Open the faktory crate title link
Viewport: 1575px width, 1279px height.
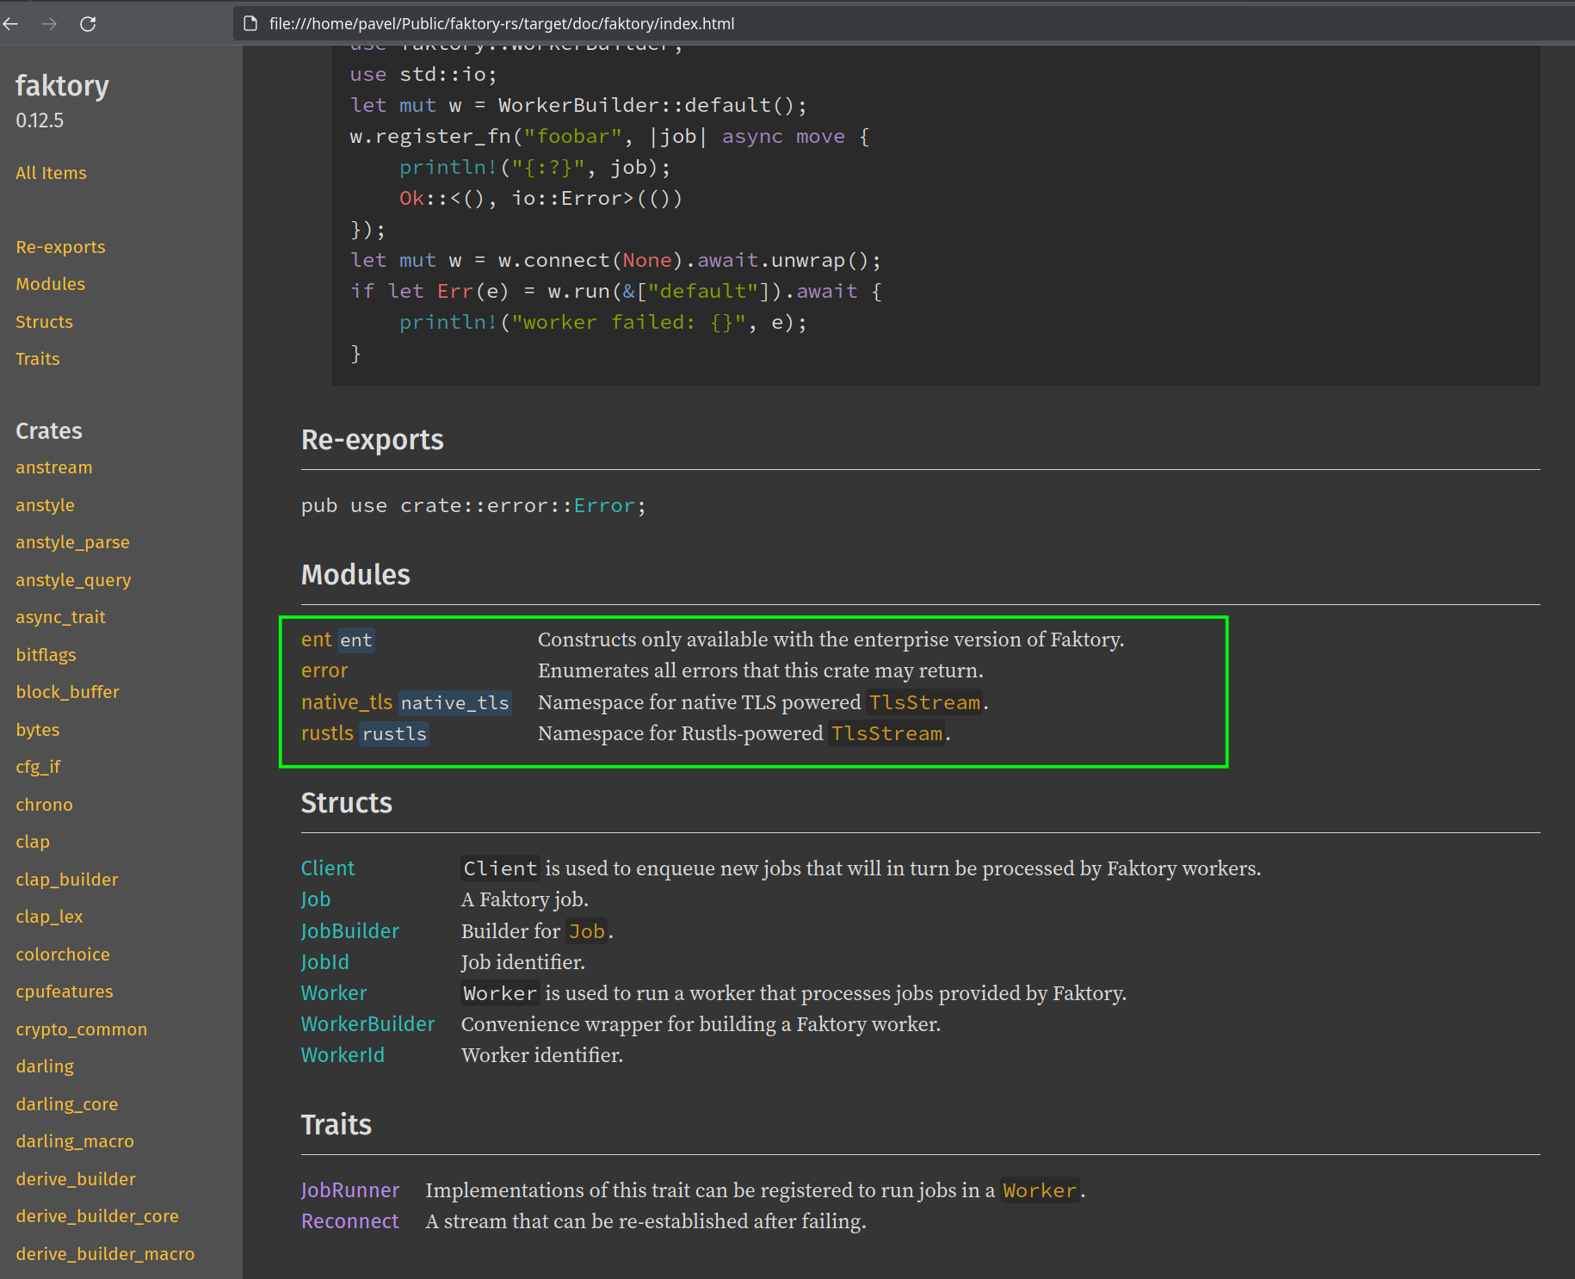(x=62, y=86)
